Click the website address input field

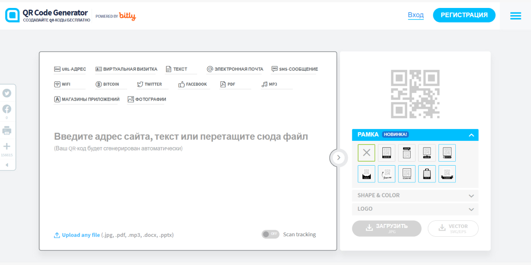(181, 136)
